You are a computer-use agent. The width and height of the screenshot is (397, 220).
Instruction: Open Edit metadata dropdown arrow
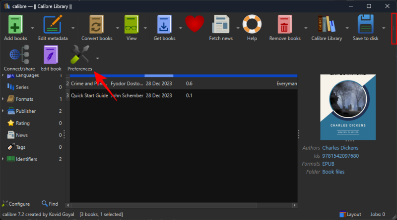[x=73, y=28]
